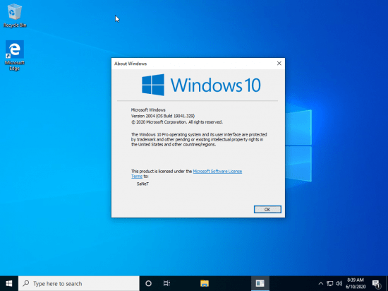Open the volume control tray icon
The height and width of the screenshot is (291, 388).
339,283
